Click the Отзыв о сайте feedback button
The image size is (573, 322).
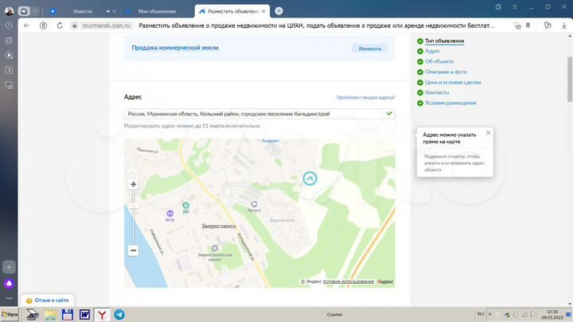click(48, 300)
